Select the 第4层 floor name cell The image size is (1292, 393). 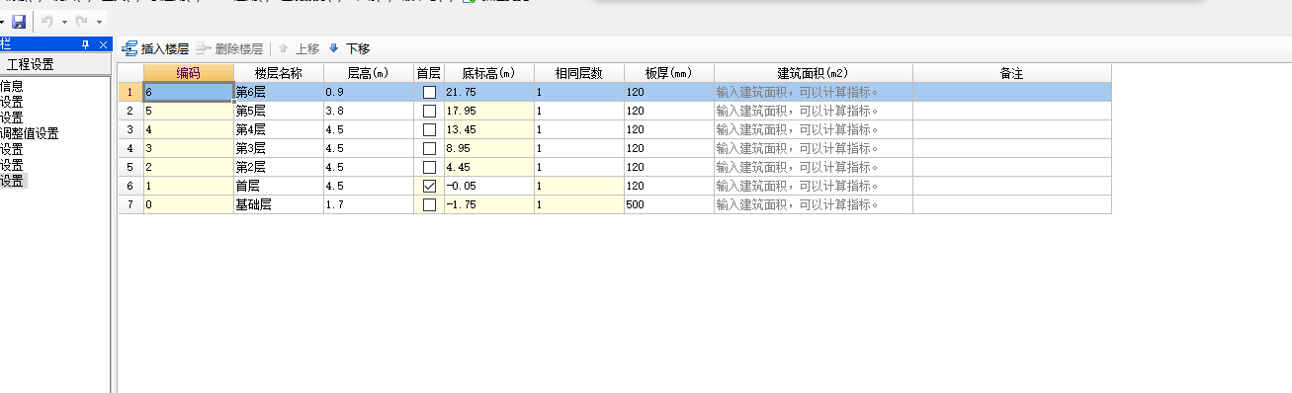(x=279, y=129)
